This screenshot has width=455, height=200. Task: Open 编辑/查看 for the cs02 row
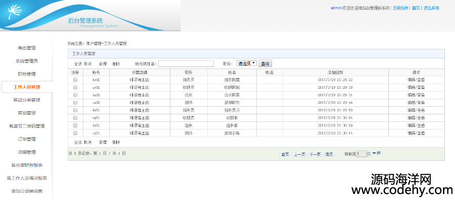pos(416,103)
